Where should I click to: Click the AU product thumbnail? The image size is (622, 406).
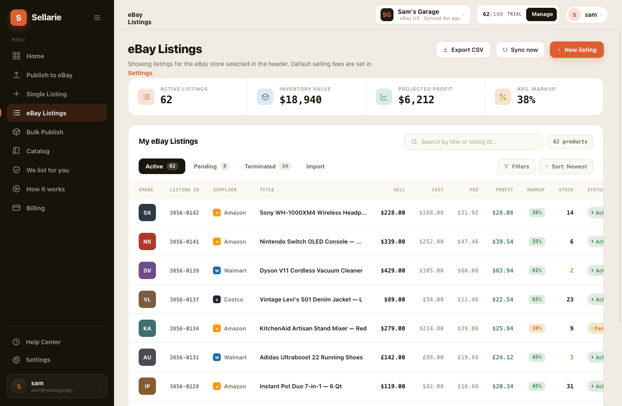147,357
